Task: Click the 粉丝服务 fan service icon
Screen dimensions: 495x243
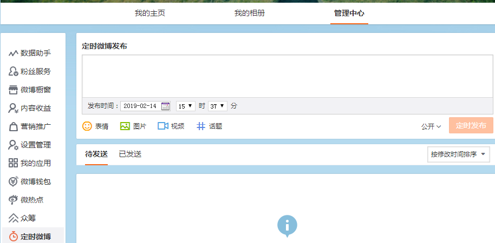Action: [x=14, y=71]
